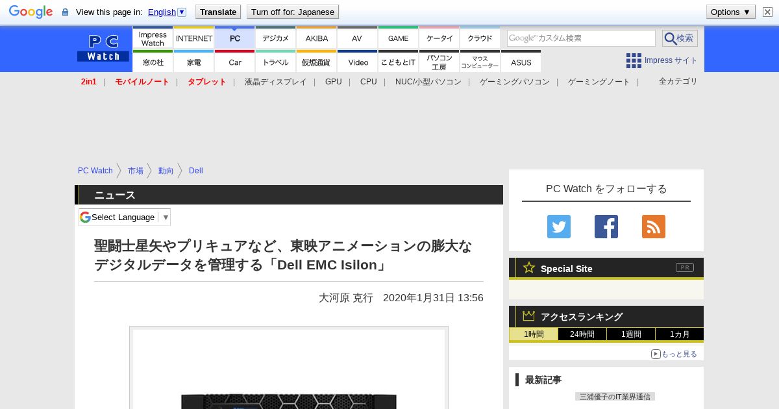Focus the Google custom search field

581,38
